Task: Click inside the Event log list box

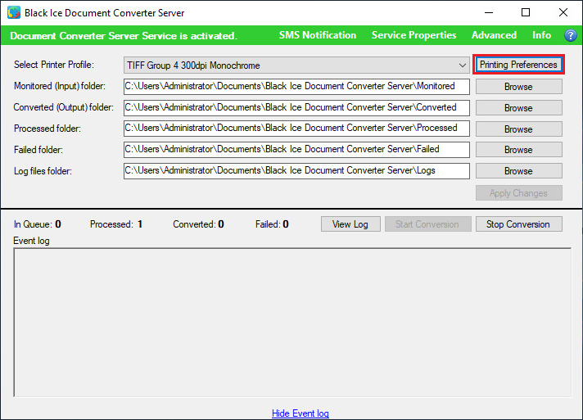Action: (x=292, y=323)
